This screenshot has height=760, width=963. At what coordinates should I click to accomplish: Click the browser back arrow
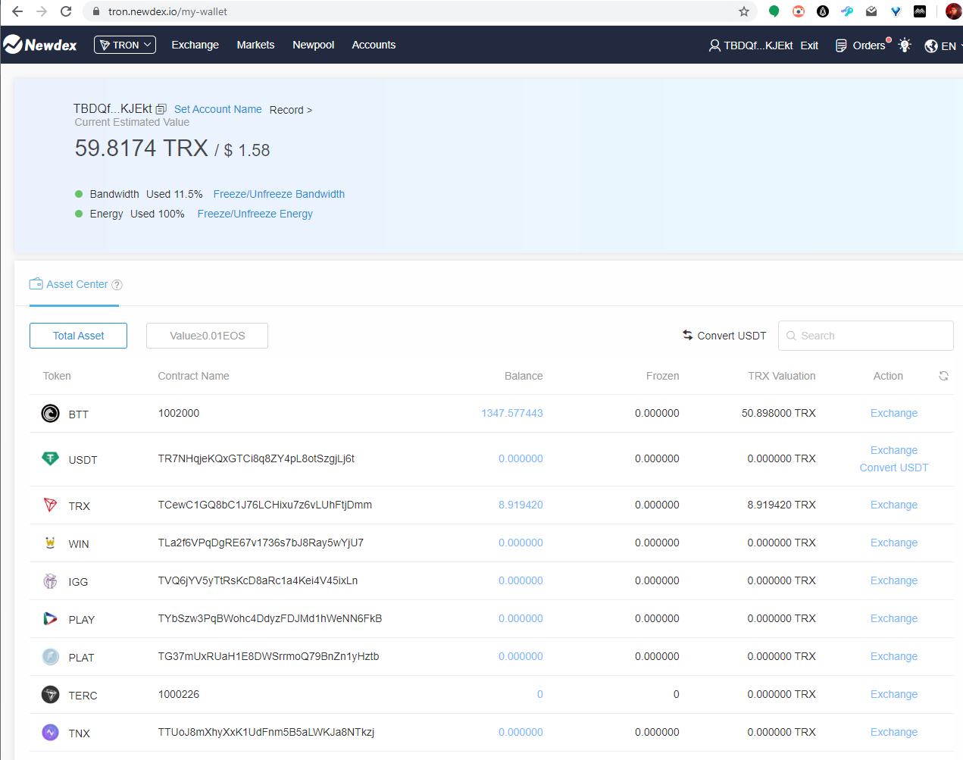point(17,11)
